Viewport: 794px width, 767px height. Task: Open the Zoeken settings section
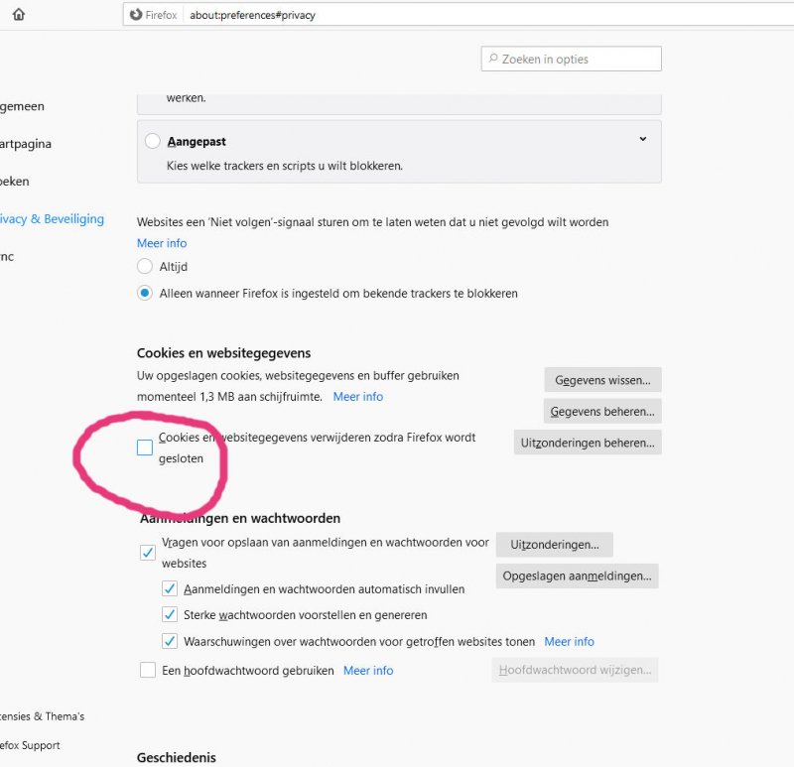click(x=14, y=182)
